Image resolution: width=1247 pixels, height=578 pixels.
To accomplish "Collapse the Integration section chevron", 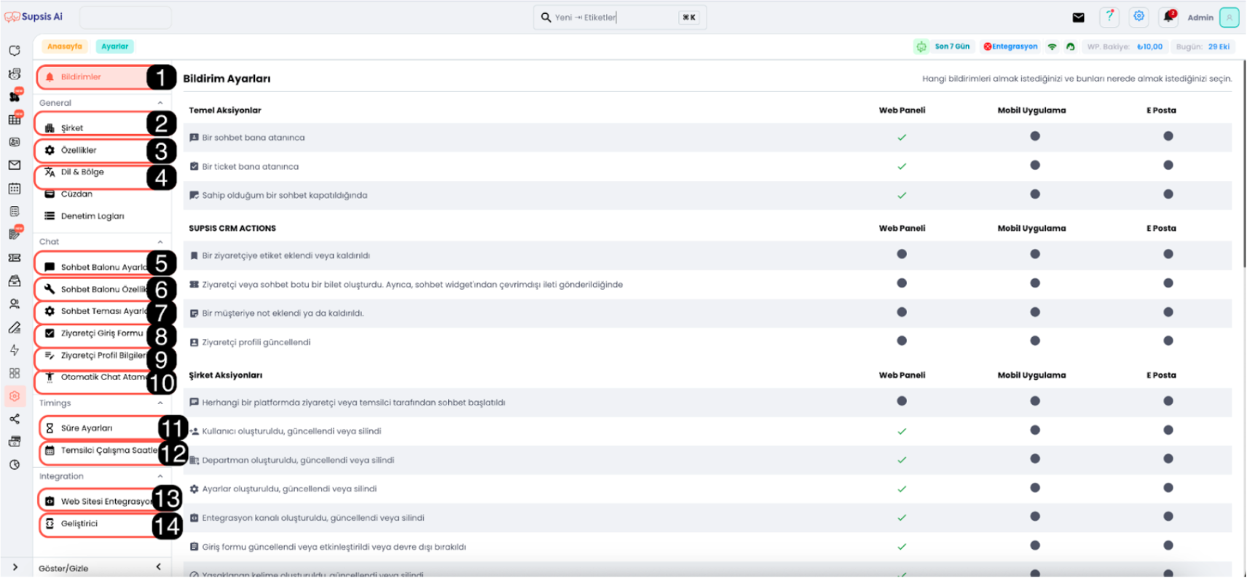I will [x=160, y=476].
